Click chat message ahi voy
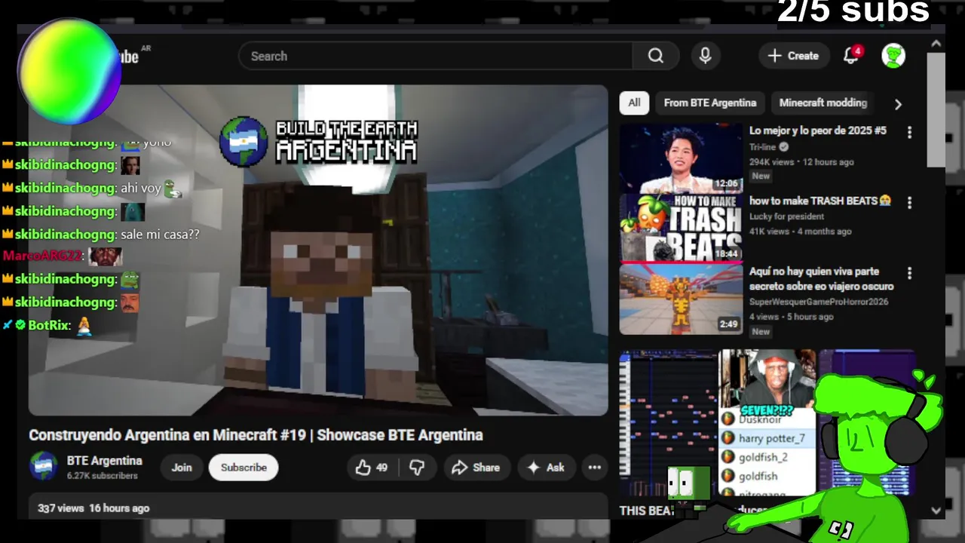This screenshot has width=965, height=543. tap(141, 189)
